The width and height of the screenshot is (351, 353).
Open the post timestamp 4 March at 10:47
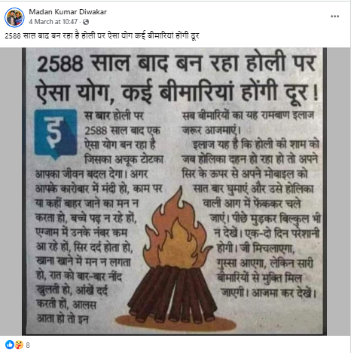[53, 22]
